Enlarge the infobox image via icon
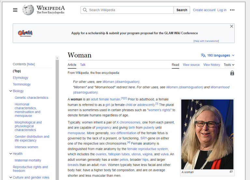The width and height of the screenshot is (250, 180). [231, 172]
